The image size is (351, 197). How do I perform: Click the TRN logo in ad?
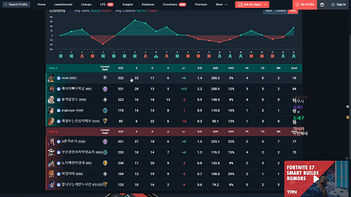(x=292, y=192)
